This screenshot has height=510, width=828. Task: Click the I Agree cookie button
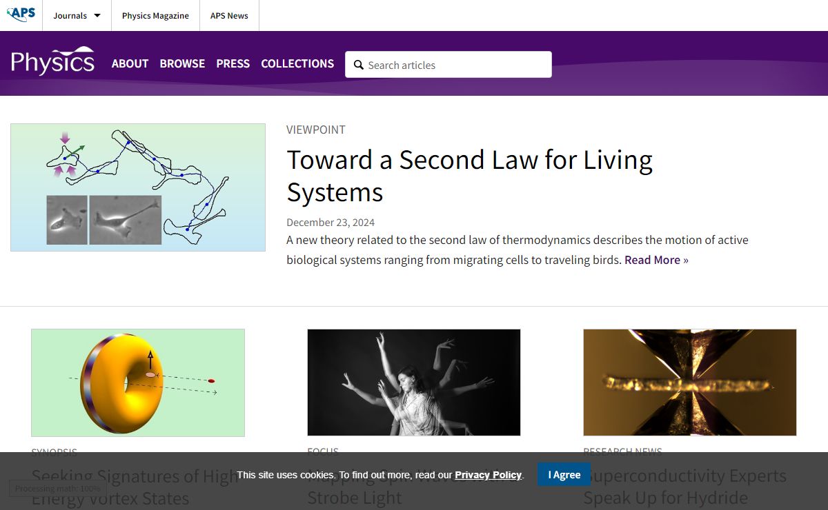[564, 475]
